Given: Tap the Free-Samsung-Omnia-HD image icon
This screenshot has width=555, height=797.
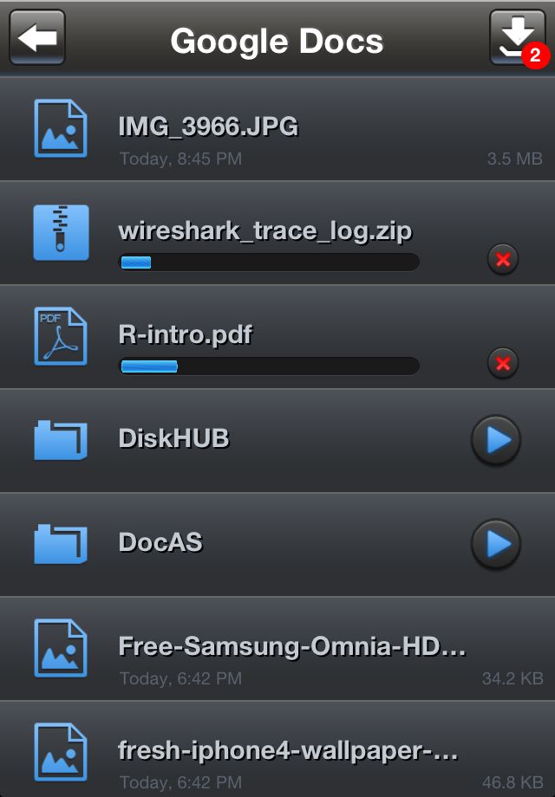Looking at the screenshot, I should [x=61, y=648].
